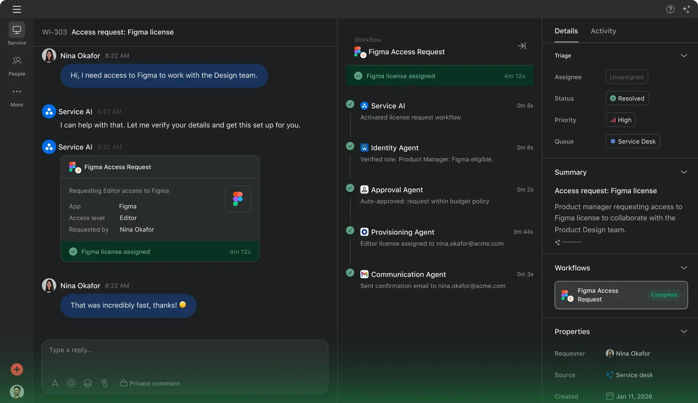
Task: Switch to the Details tab
Action: [x=566, y=31]
